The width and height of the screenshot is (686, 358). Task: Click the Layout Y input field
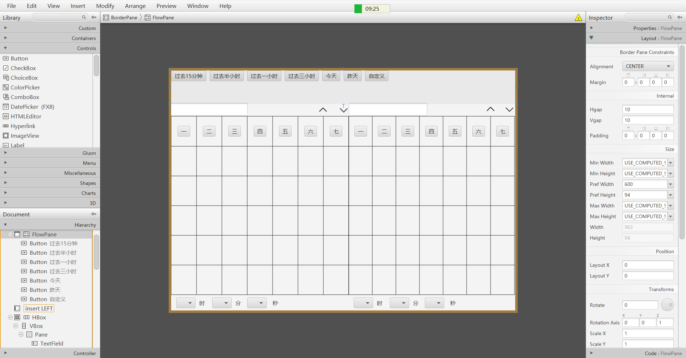(648, 276)
